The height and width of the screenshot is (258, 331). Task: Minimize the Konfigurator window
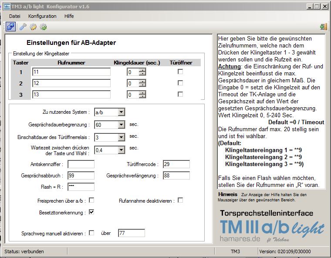point(310,7)
